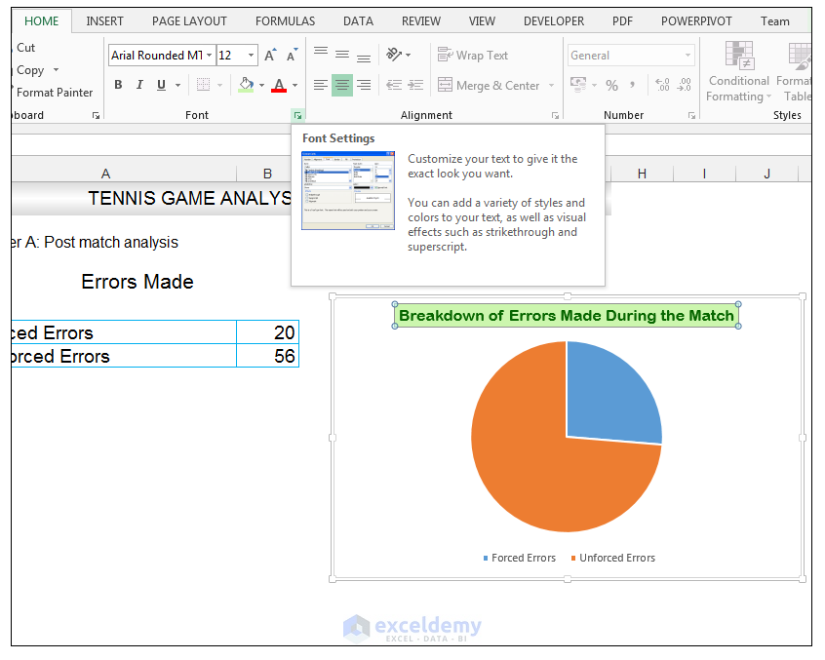Select column H header
825x660 pixels.
[642, 174]
